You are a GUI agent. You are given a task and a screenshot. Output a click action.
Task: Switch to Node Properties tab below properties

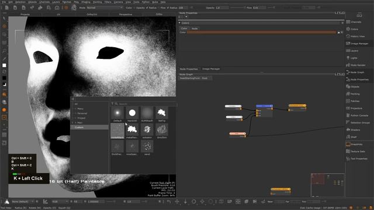point(189,69)
